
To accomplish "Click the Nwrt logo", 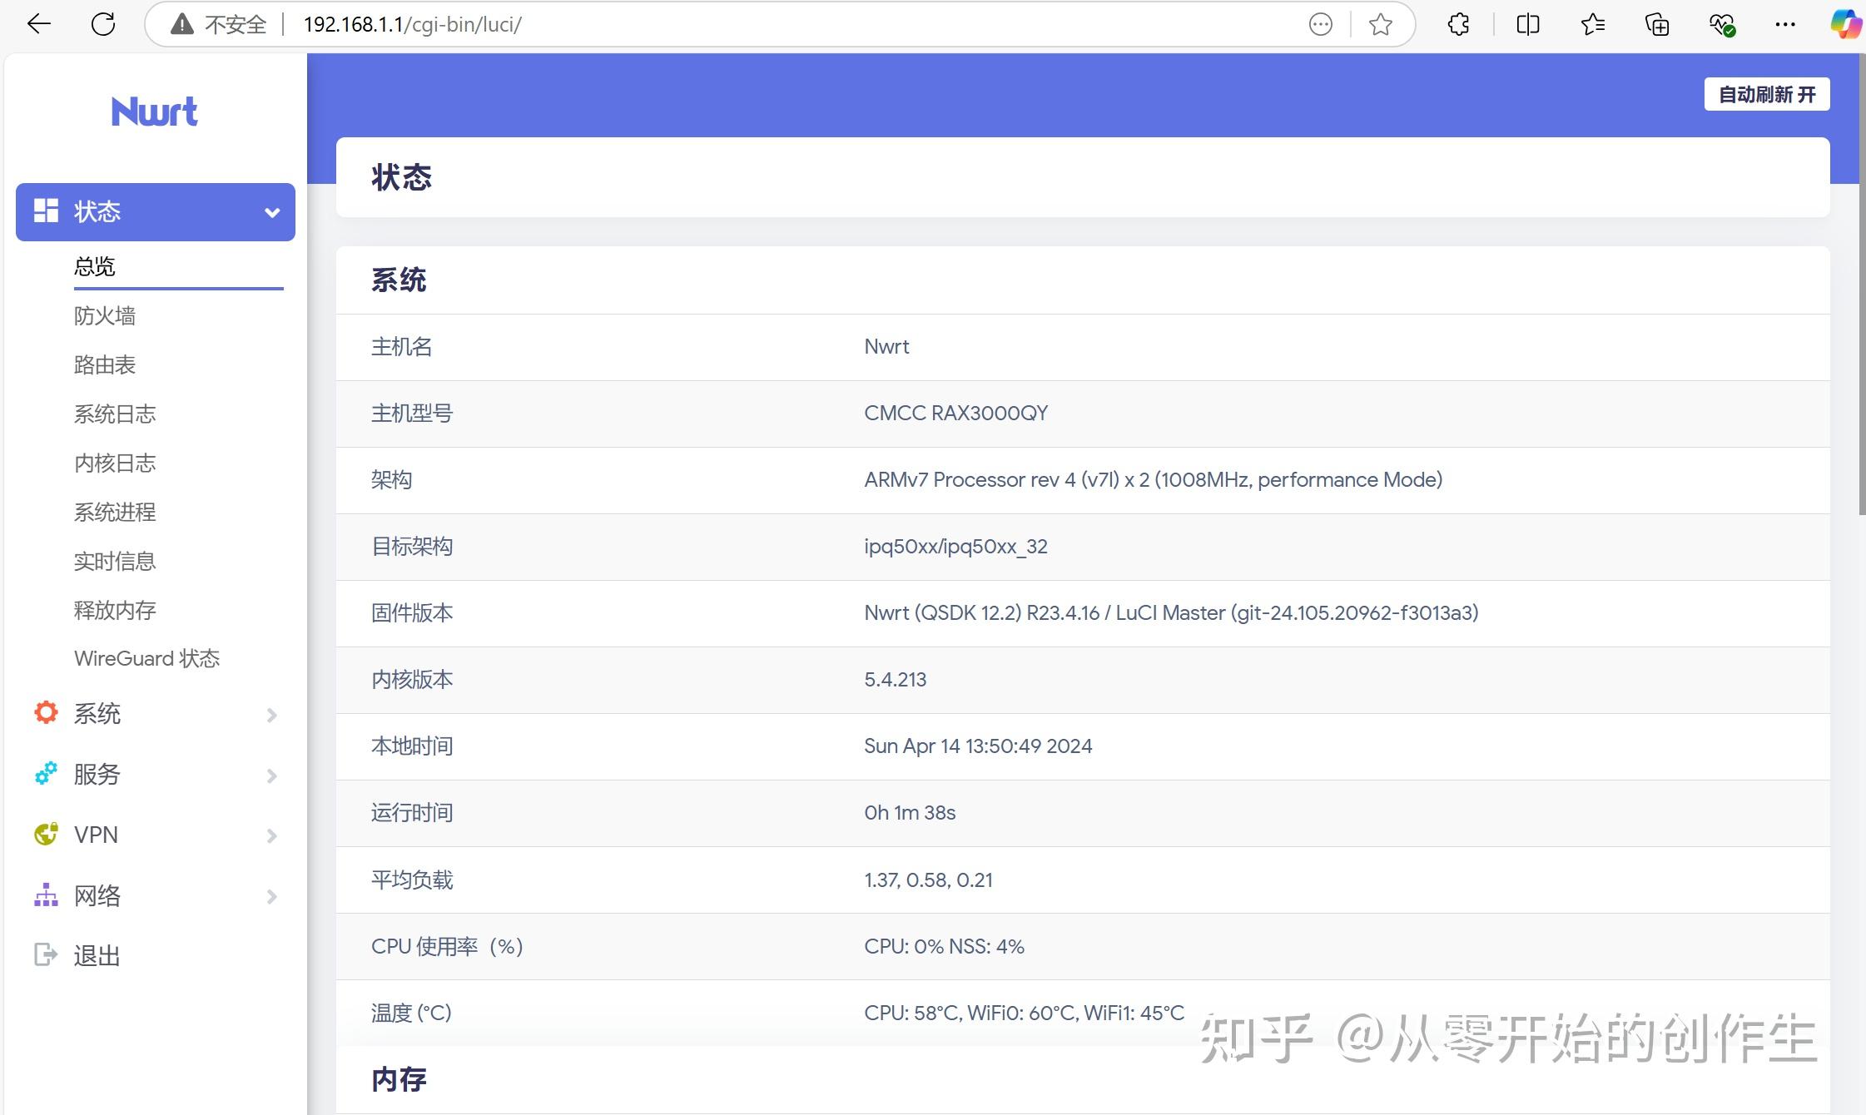I will [155, 111].
